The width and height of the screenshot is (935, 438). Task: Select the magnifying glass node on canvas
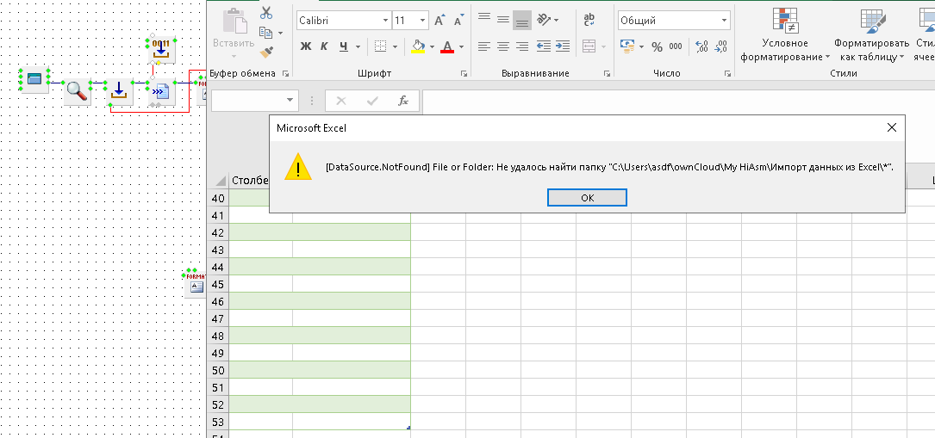pos(78,91)
